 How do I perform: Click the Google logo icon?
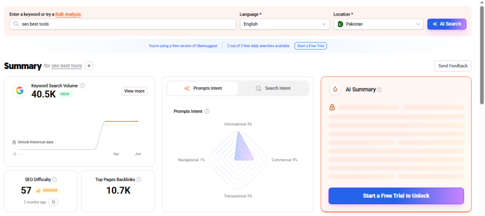(x=20, y=91)
